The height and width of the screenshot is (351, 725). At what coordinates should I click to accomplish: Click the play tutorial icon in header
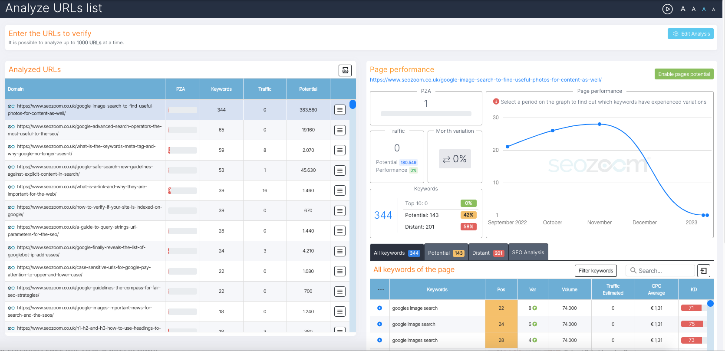point(667,9)
